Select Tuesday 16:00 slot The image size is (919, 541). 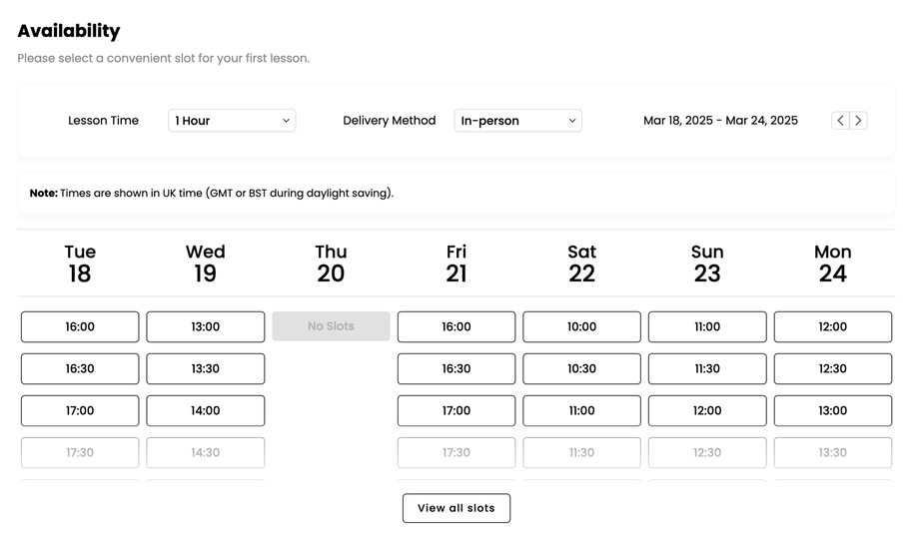pyautogui.click(x=80, y=326)
